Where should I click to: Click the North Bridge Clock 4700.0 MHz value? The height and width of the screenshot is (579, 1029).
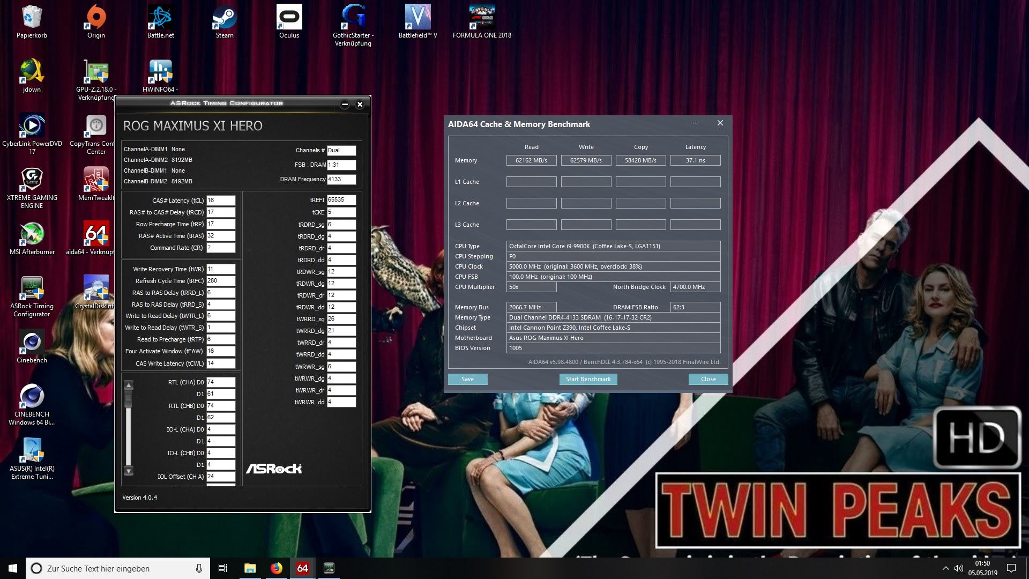695,287
